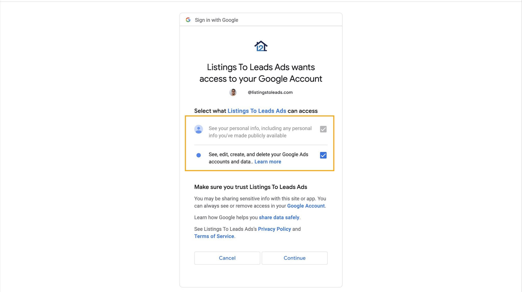
Task: Click Learn more about Google Ads access
Action: coord(268,162)
